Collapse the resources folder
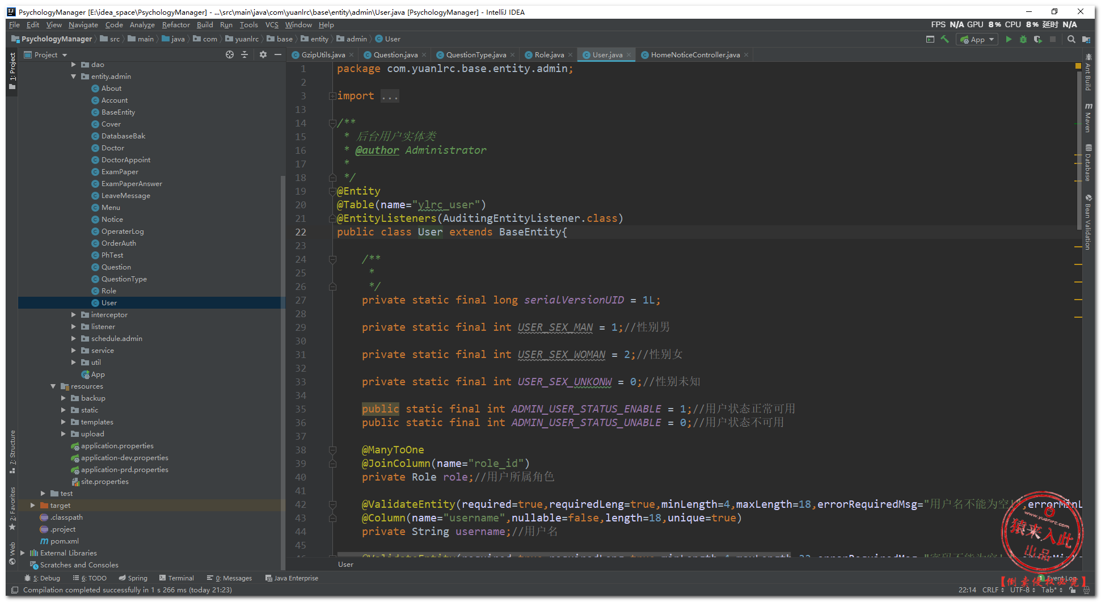 [x=53, y=386]
